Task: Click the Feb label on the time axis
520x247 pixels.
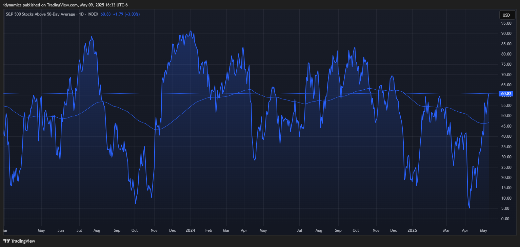Action: (209, 230)
